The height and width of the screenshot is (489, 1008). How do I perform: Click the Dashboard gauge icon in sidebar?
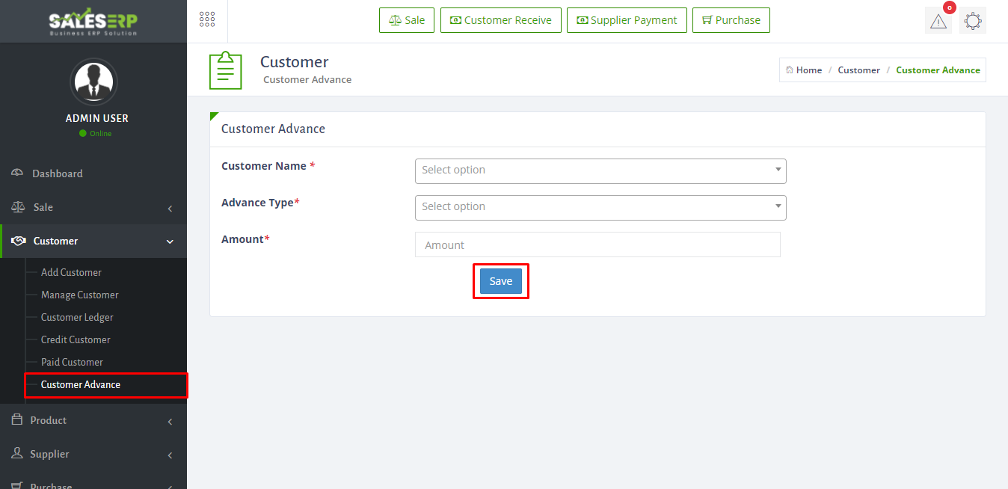pyautogui.click(x=17, y=173)
